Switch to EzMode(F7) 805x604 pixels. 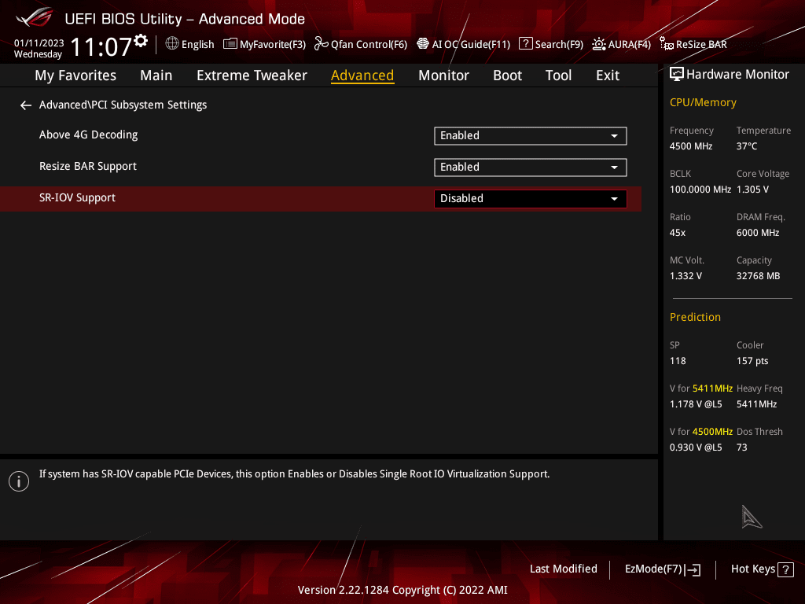point(662,569)
